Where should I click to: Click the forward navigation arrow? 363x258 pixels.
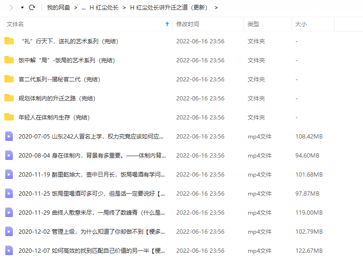pyautogui.click(x=11, y=8)
